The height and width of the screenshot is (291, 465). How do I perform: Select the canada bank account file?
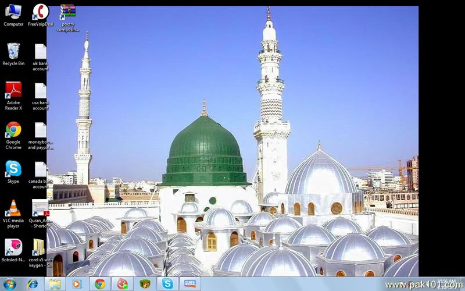click(x=40, y=169)
